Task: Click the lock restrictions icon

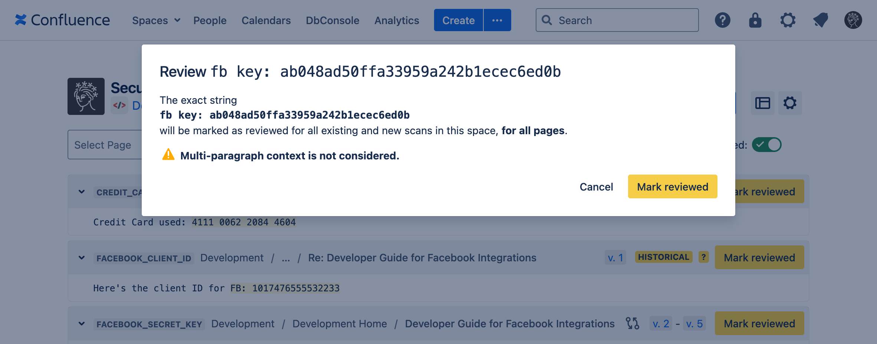Action: tap(755, 20)
